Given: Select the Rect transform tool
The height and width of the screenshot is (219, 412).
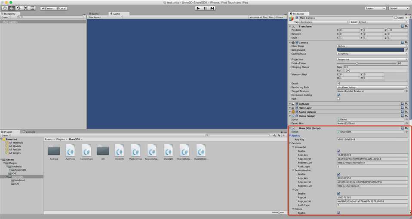Looking at the screenshot, I should click(33, 9).
